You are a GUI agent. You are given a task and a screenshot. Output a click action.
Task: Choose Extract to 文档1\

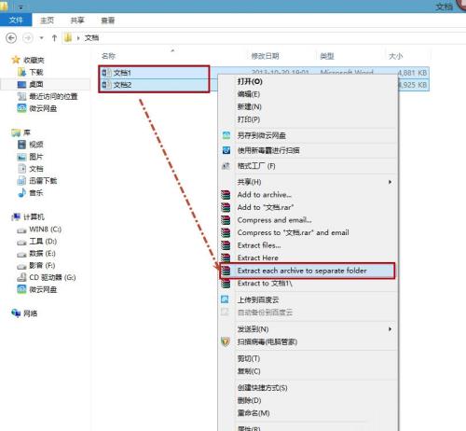point(265,284)
